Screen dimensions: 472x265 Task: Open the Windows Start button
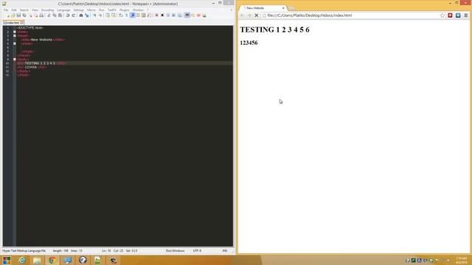tap(7, 260)
